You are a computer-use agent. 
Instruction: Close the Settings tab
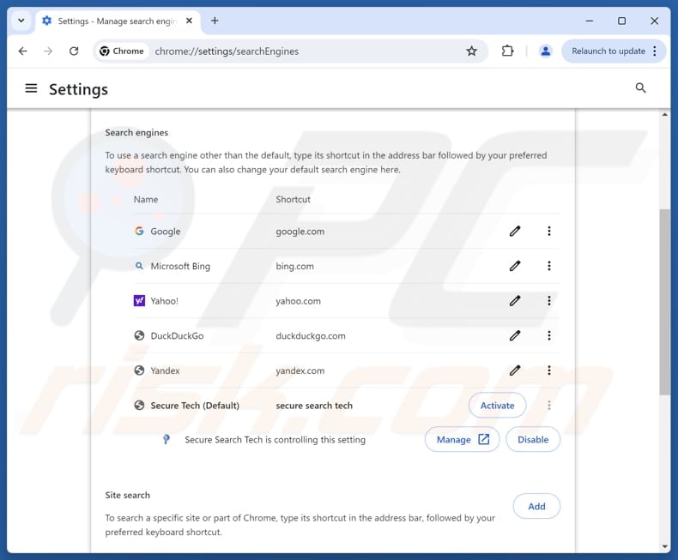(x=189, y=21)
